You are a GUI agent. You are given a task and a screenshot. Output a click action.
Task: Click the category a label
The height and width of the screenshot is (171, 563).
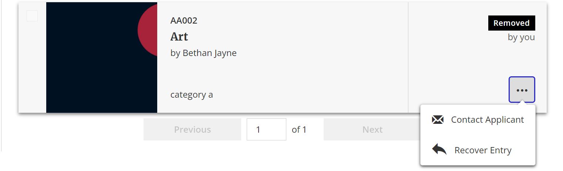pyautogui.click(x=192, y=95)
